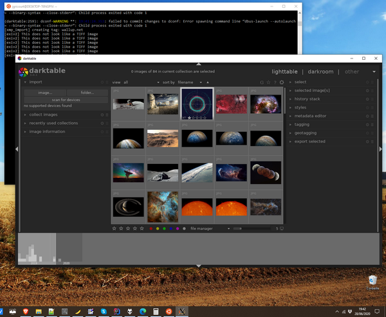Open the other views tab

tap(352, 71)
